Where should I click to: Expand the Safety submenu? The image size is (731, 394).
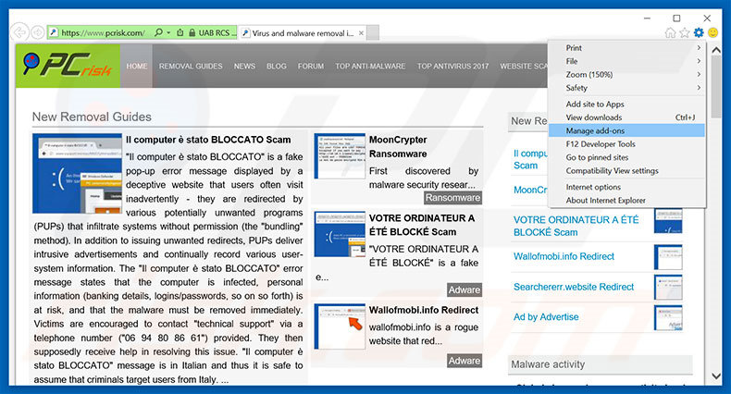click(x=626, y=88)
